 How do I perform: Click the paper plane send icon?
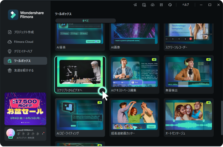135,5
